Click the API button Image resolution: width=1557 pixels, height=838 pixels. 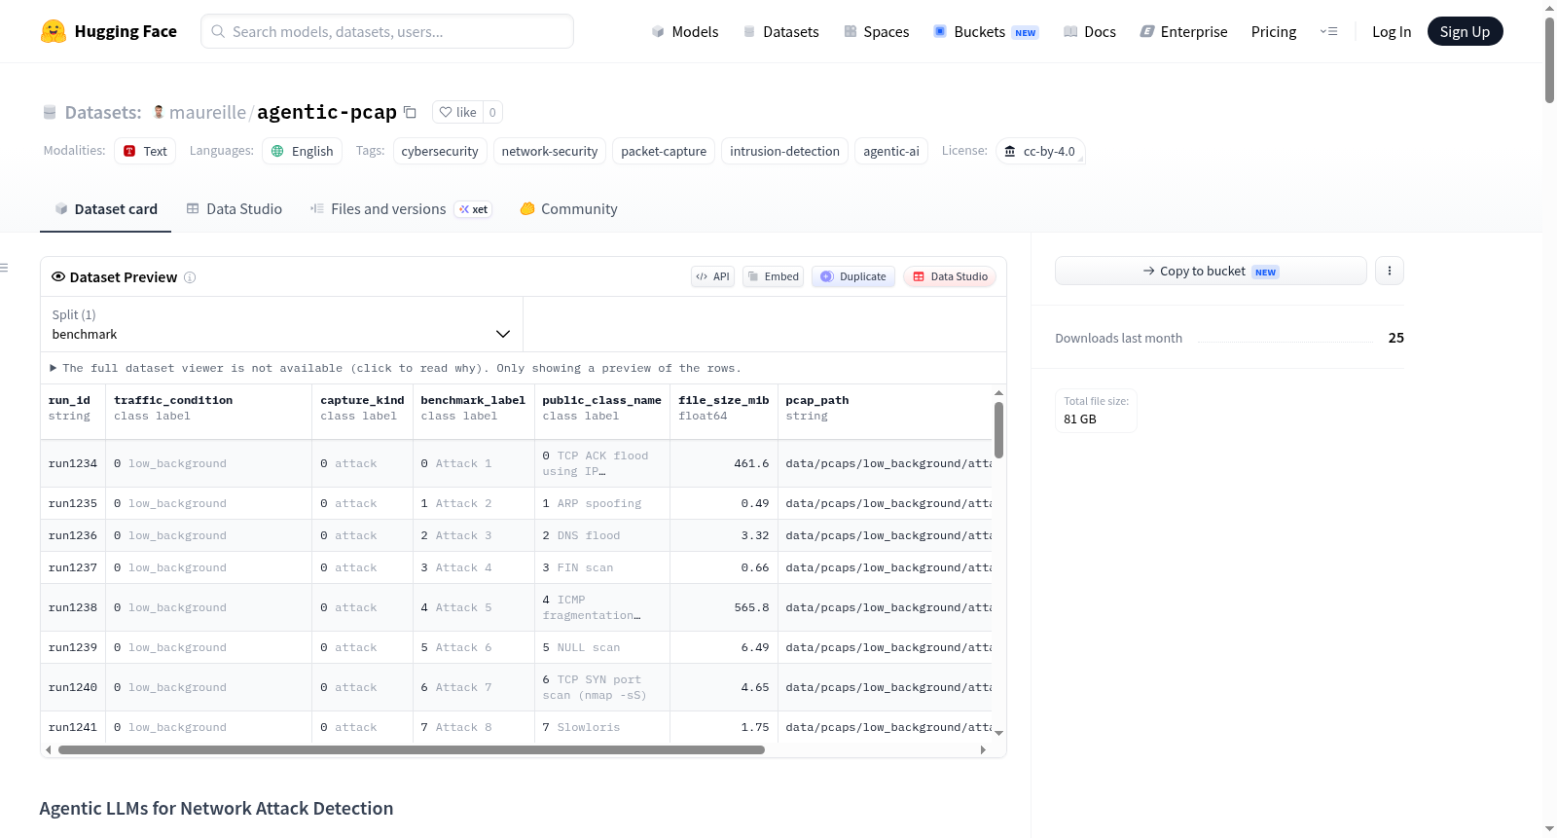click(x=712, y=276)
